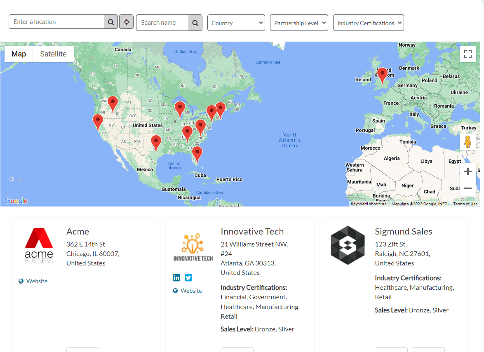
Task: Zoom in on the map
Action: [x=468, y=172]
